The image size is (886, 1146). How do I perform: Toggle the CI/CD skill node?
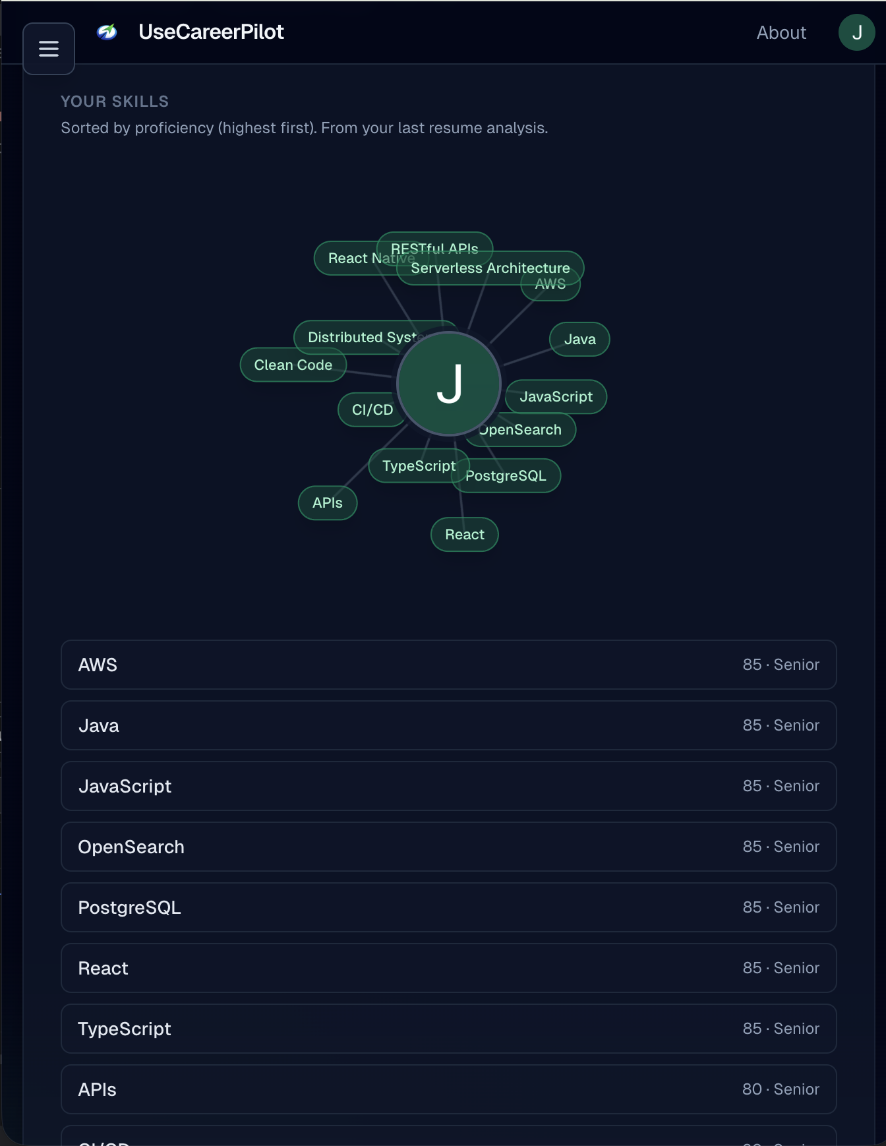[370, 409]
